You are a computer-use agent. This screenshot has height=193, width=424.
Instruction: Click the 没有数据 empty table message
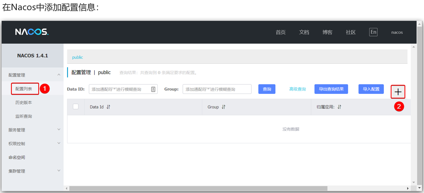coord(291,129)
